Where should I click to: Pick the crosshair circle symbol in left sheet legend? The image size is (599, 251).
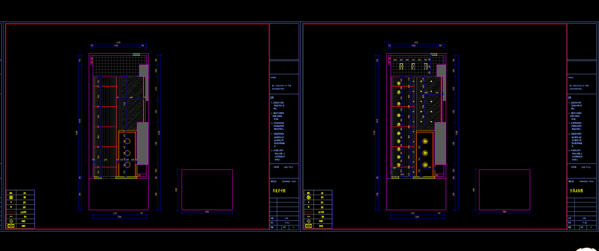pos(11,221)
